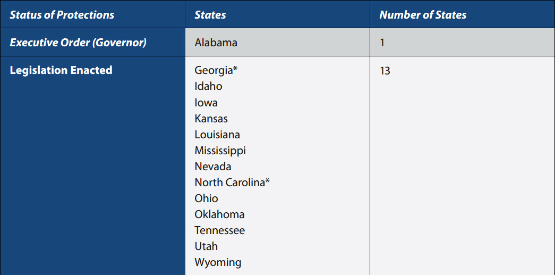The height and width of the screenshot is (275, 555).
Task: Select the "States" column header
Action: pyautogui.click(x=210, y=15)
